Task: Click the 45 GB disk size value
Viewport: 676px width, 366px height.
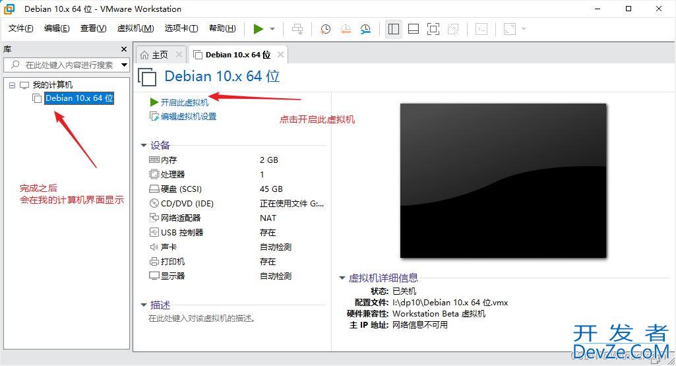Action: click(x=271, y=189)
